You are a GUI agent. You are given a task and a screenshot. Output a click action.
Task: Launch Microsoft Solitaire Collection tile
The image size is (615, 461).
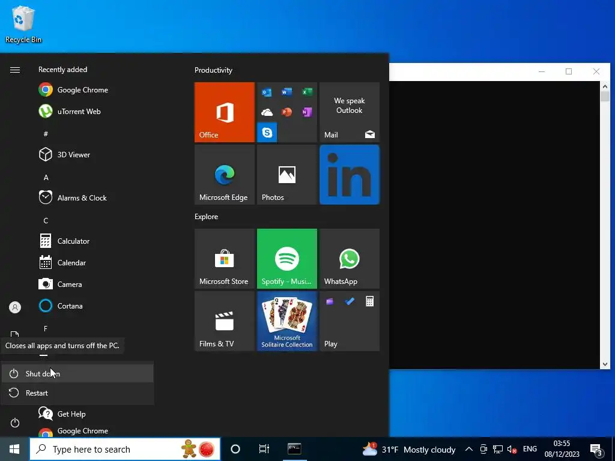pyautogui.click(x=287, y=321)
